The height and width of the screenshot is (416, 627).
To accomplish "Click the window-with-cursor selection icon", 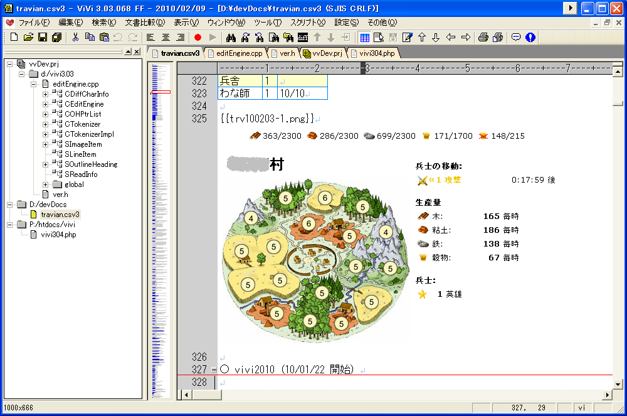I will coord(379,37).
